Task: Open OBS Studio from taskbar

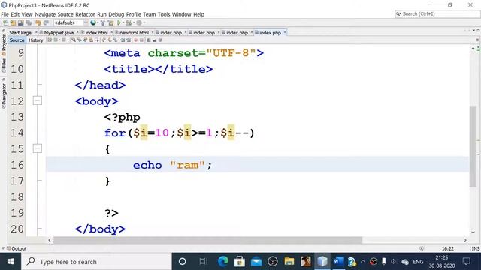Action: [x=273, y=262]
